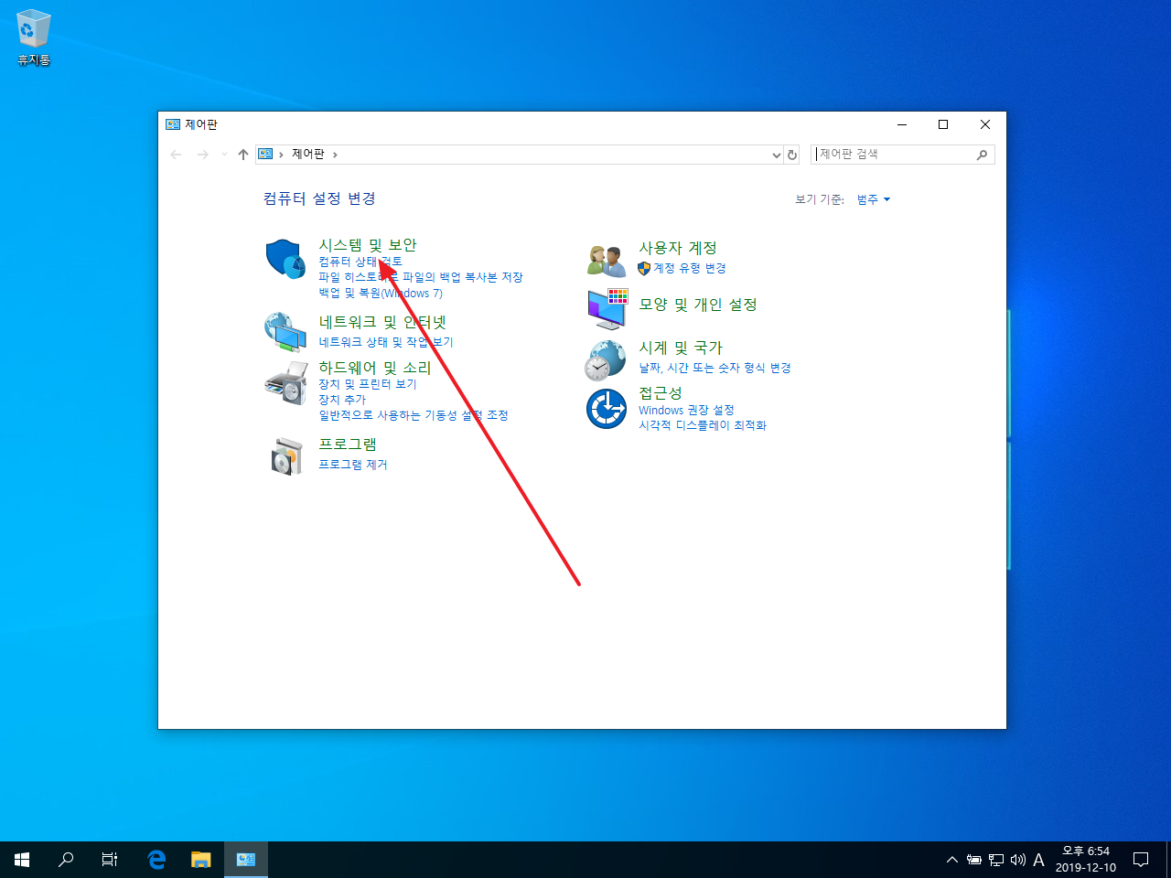The height and width of the screenshot is (878, 1171).
Task: Open the 시스템 및 보안 shield icon
Action: [x=285, y=260]
